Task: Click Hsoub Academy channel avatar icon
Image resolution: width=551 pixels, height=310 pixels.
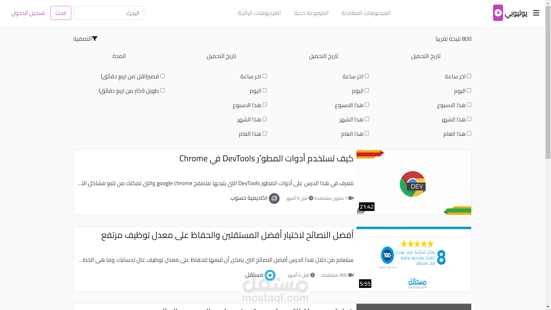Action: pos(274,198)
